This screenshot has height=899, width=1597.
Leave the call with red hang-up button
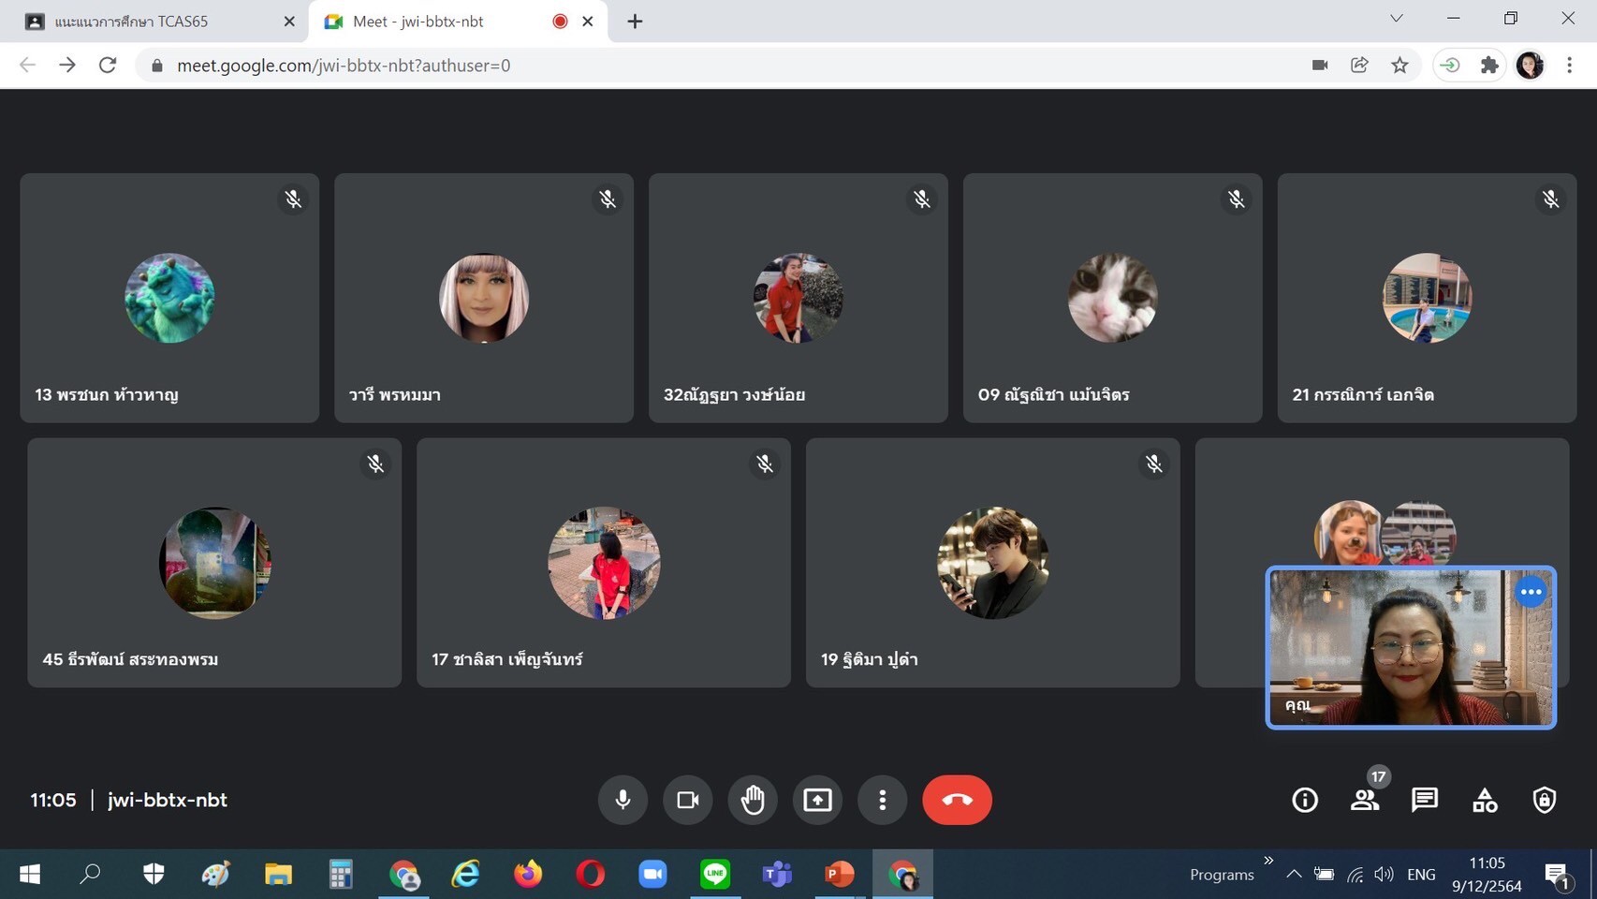click(957, 800)
